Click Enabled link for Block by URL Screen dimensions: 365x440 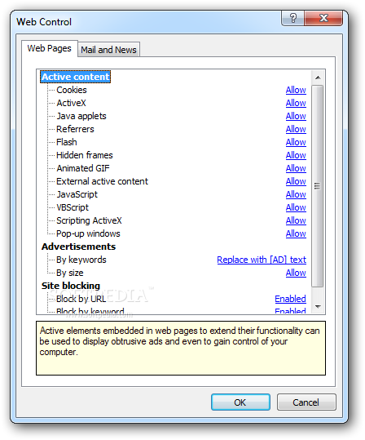[290, 299]
